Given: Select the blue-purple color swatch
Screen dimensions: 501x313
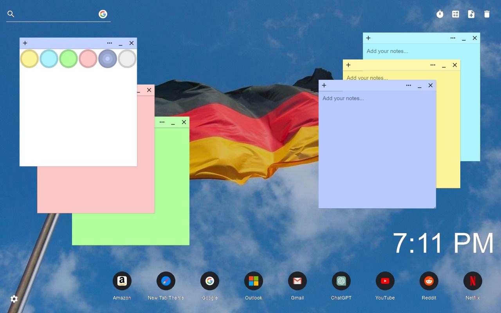Looking at the screenshot, I should coord(108,59).
